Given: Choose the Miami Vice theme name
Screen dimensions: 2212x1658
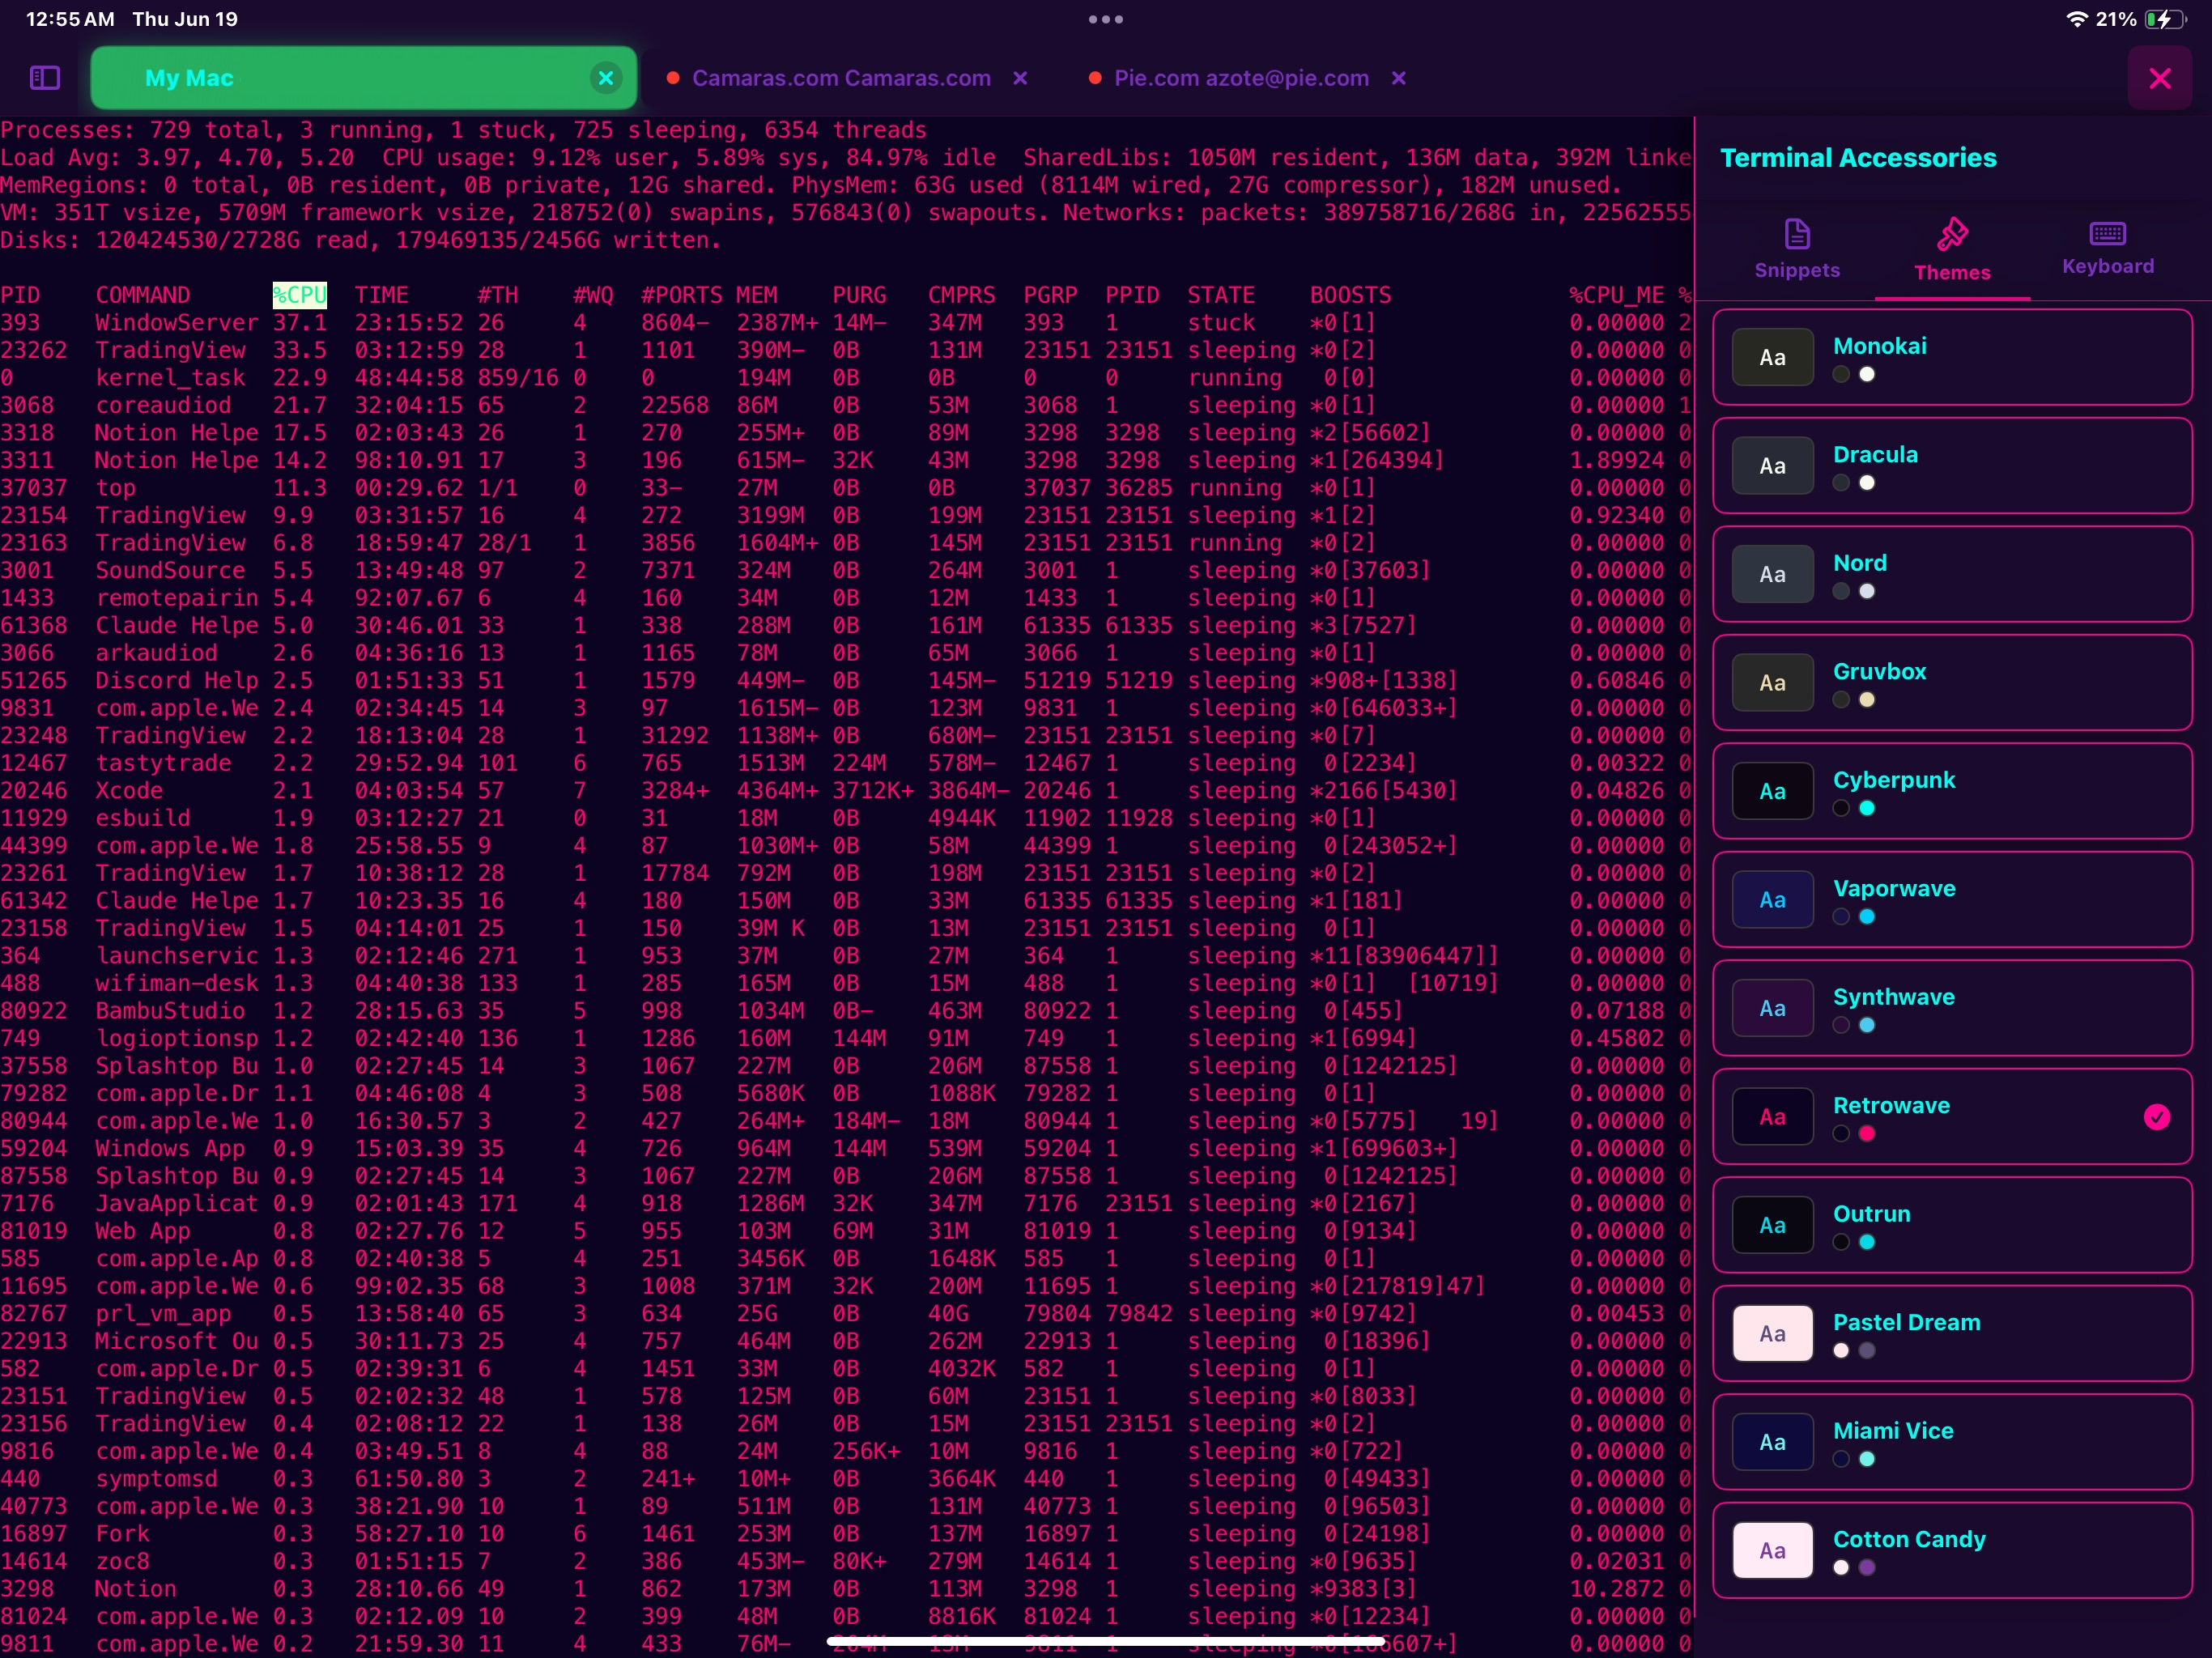Looking at the screenshot, I should click(x=1893, y=1431).
